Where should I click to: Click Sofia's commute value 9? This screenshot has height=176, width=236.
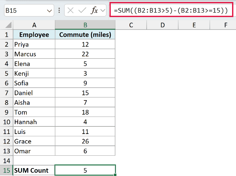85,83
